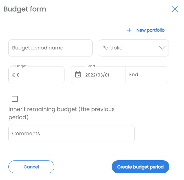
Task: Click the euro symbol in Budget field
Action: pos(14,75)
